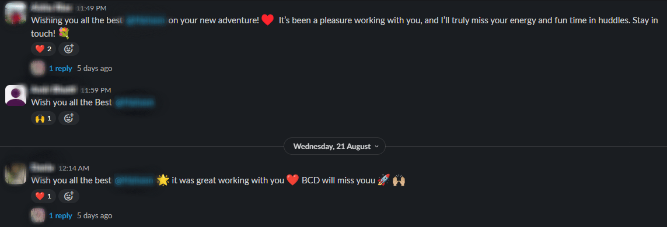Open the 1 reply thread under 12:14 AM message

[61, 215]
